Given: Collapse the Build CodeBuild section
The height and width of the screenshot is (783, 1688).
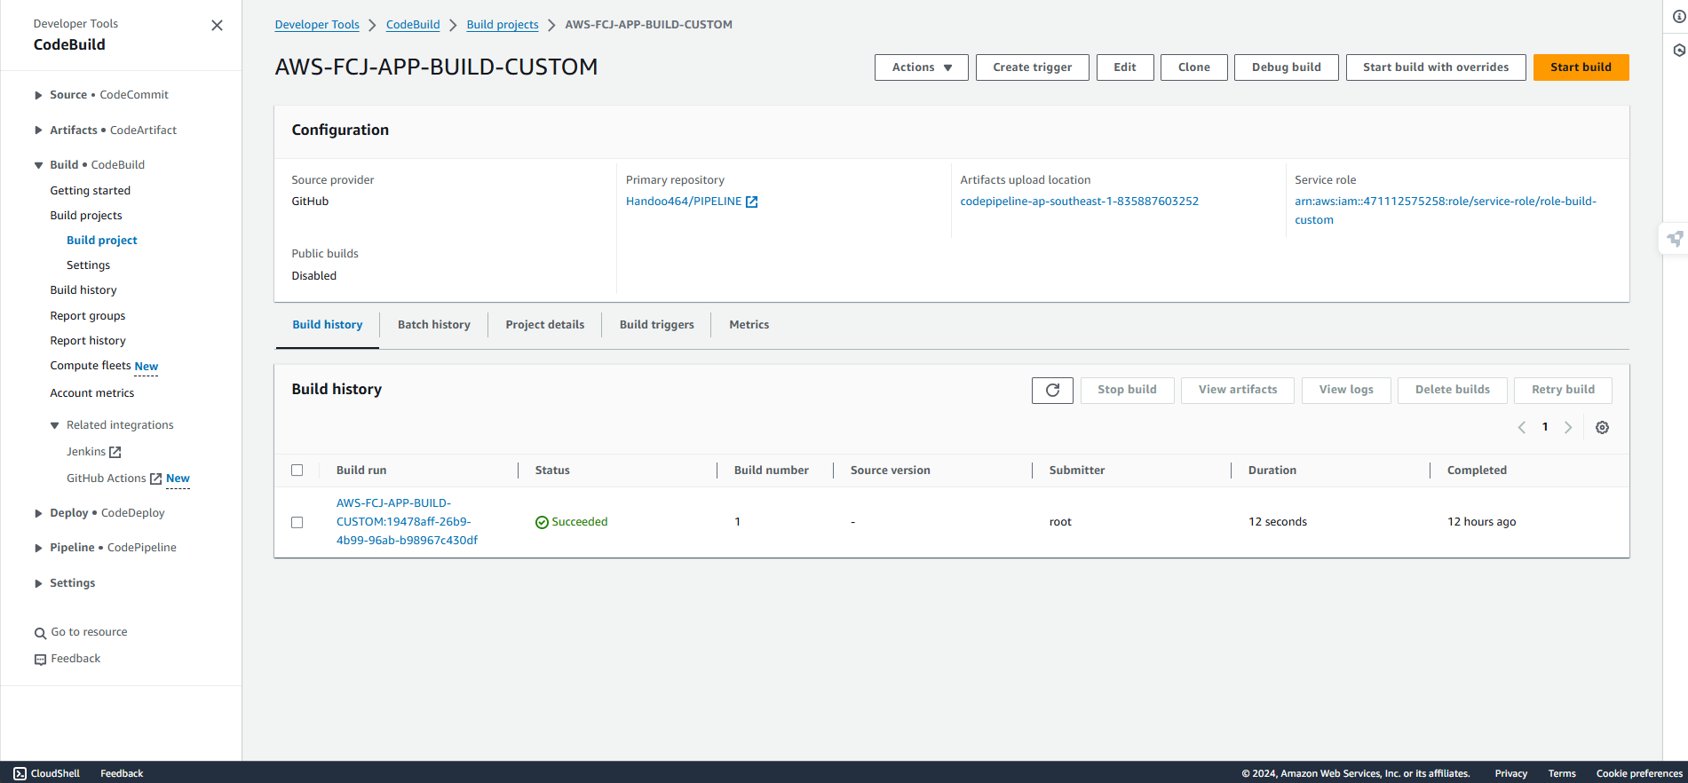Looking at the screenshot, I should tap(38, 165).
